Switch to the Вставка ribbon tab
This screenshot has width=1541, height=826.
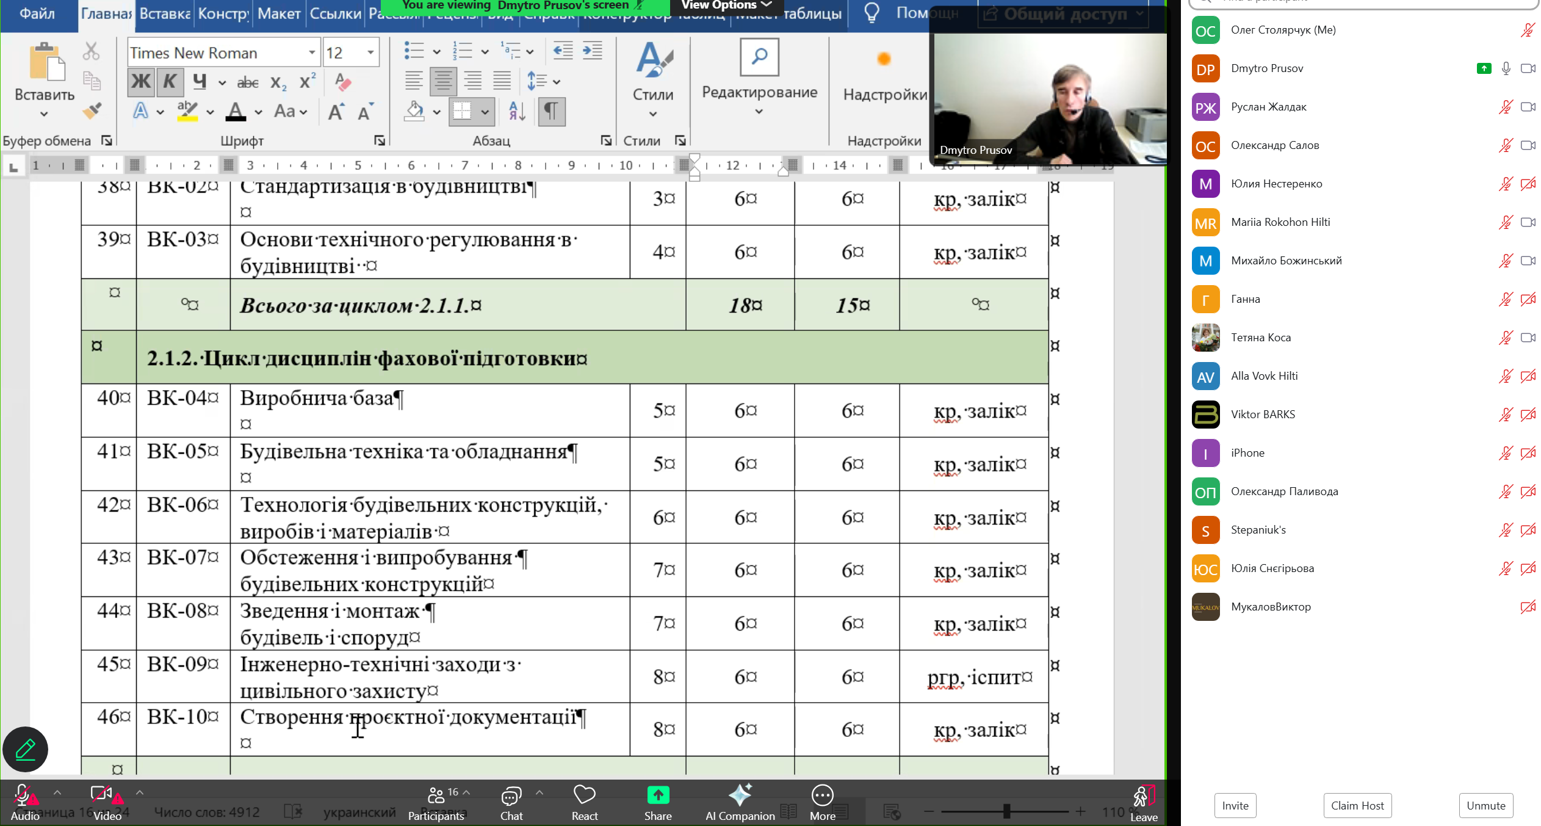point(165,13)
